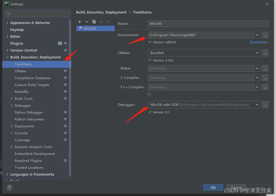Open the C Compiler dropdown arrow
The width and height of the screenshot is (276, 196).
257,78
